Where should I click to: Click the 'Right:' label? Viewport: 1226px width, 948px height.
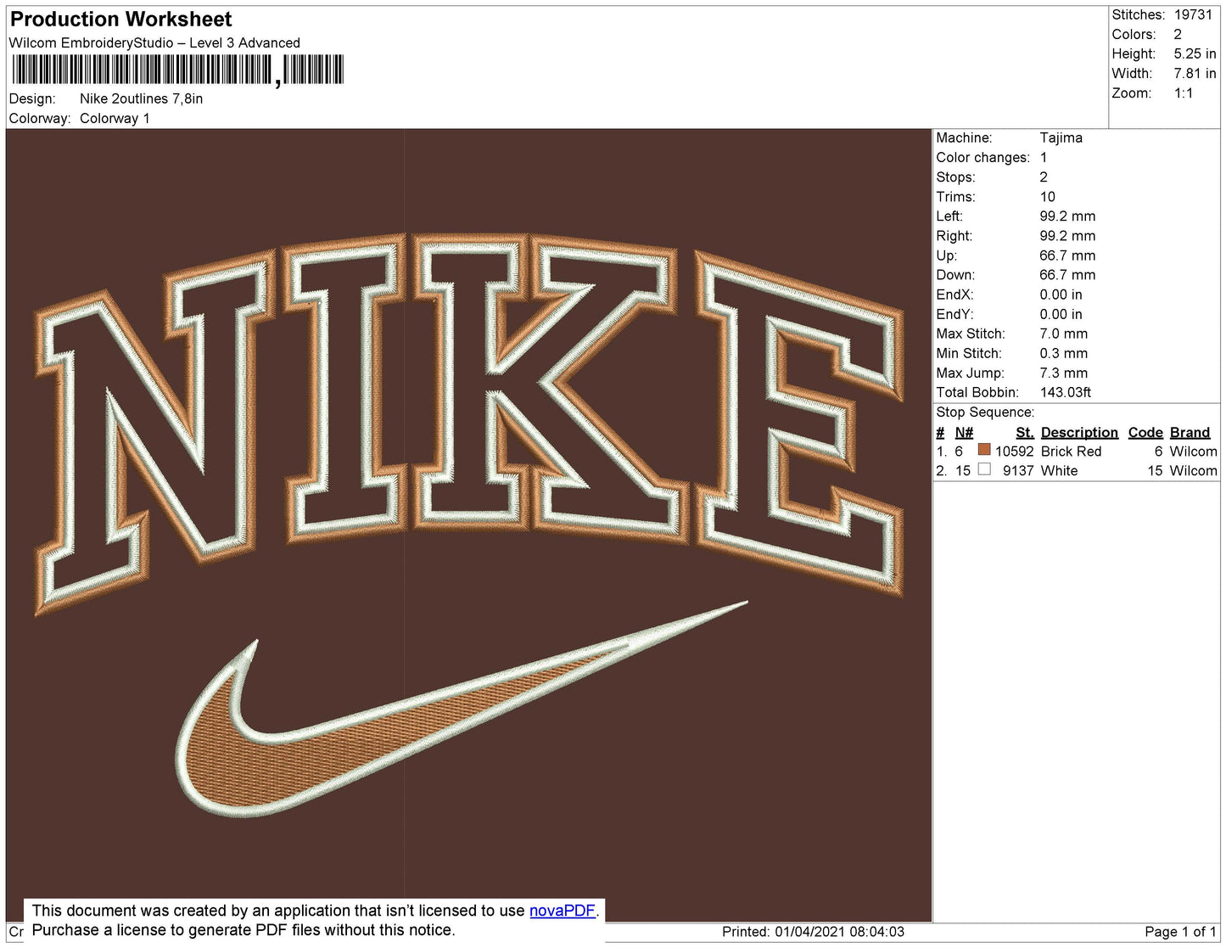954,235
